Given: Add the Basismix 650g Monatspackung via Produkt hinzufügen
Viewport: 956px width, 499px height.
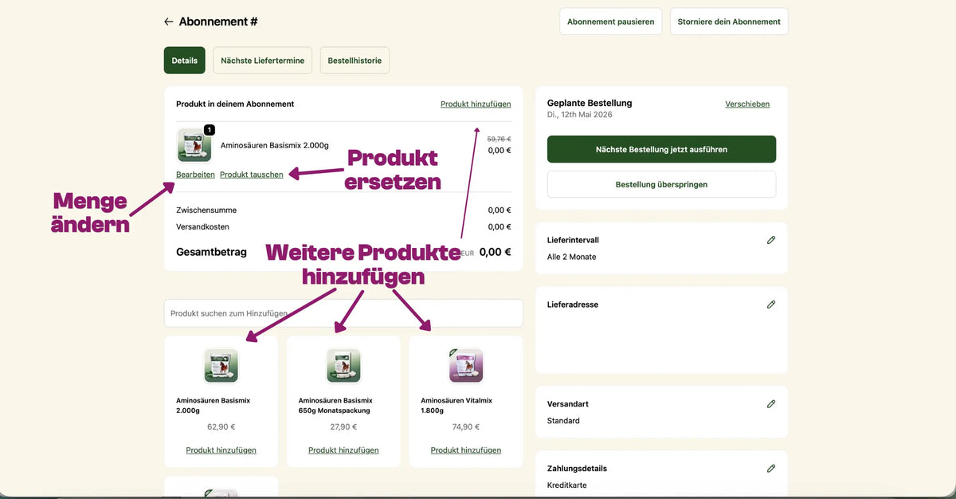Looking at the screenshot, I should tap(343, 450).
